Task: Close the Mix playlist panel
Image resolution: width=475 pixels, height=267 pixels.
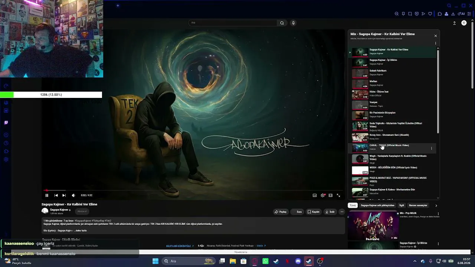Action: point(436,36)
